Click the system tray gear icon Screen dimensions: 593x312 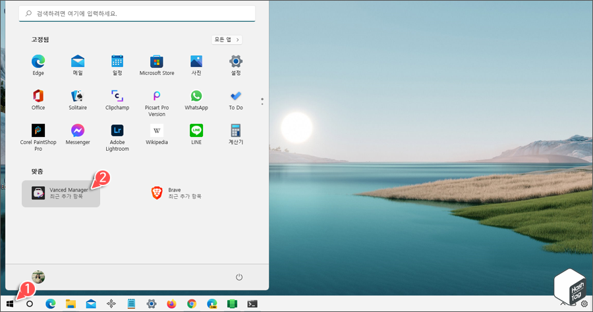(584, 303)
